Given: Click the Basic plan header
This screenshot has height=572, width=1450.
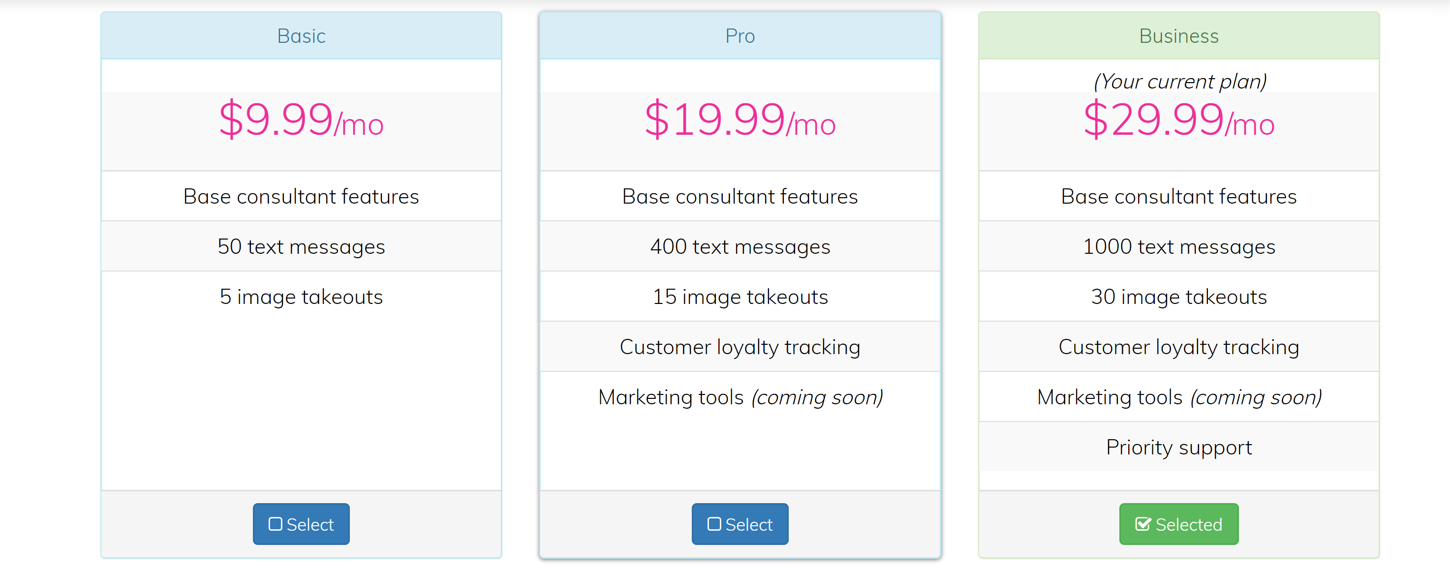Looking at the screenshot, I should 301,36.
